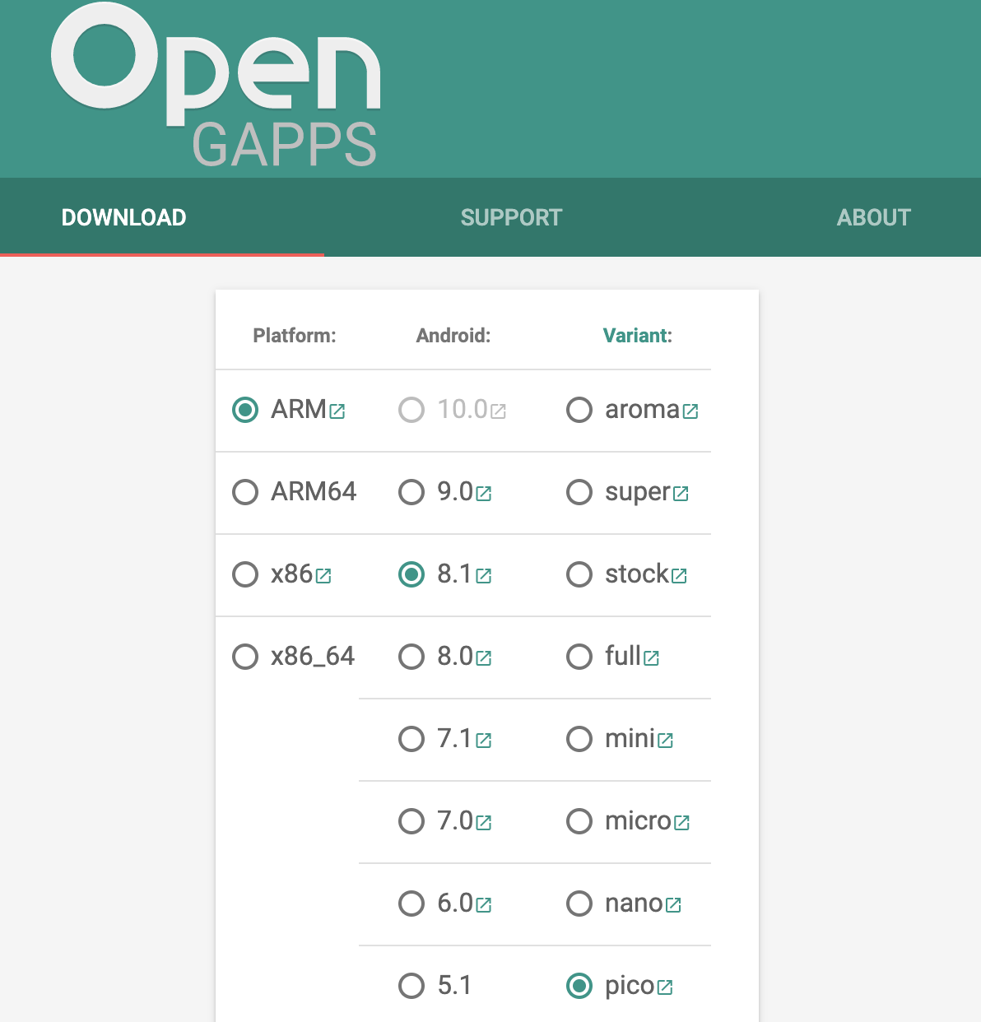Screen dimensions: 981x1022
Task: Open the external link icon beside 10.0
Action: click(x=498, y=411)
